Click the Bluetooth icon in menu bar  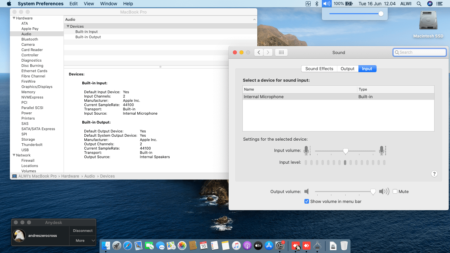point(317,4)
